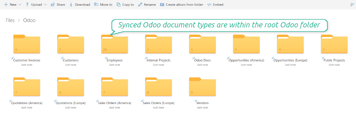This screenshot has height=116, width=356.
Task: Click the Public Projects name label
Action: (334, 61)
